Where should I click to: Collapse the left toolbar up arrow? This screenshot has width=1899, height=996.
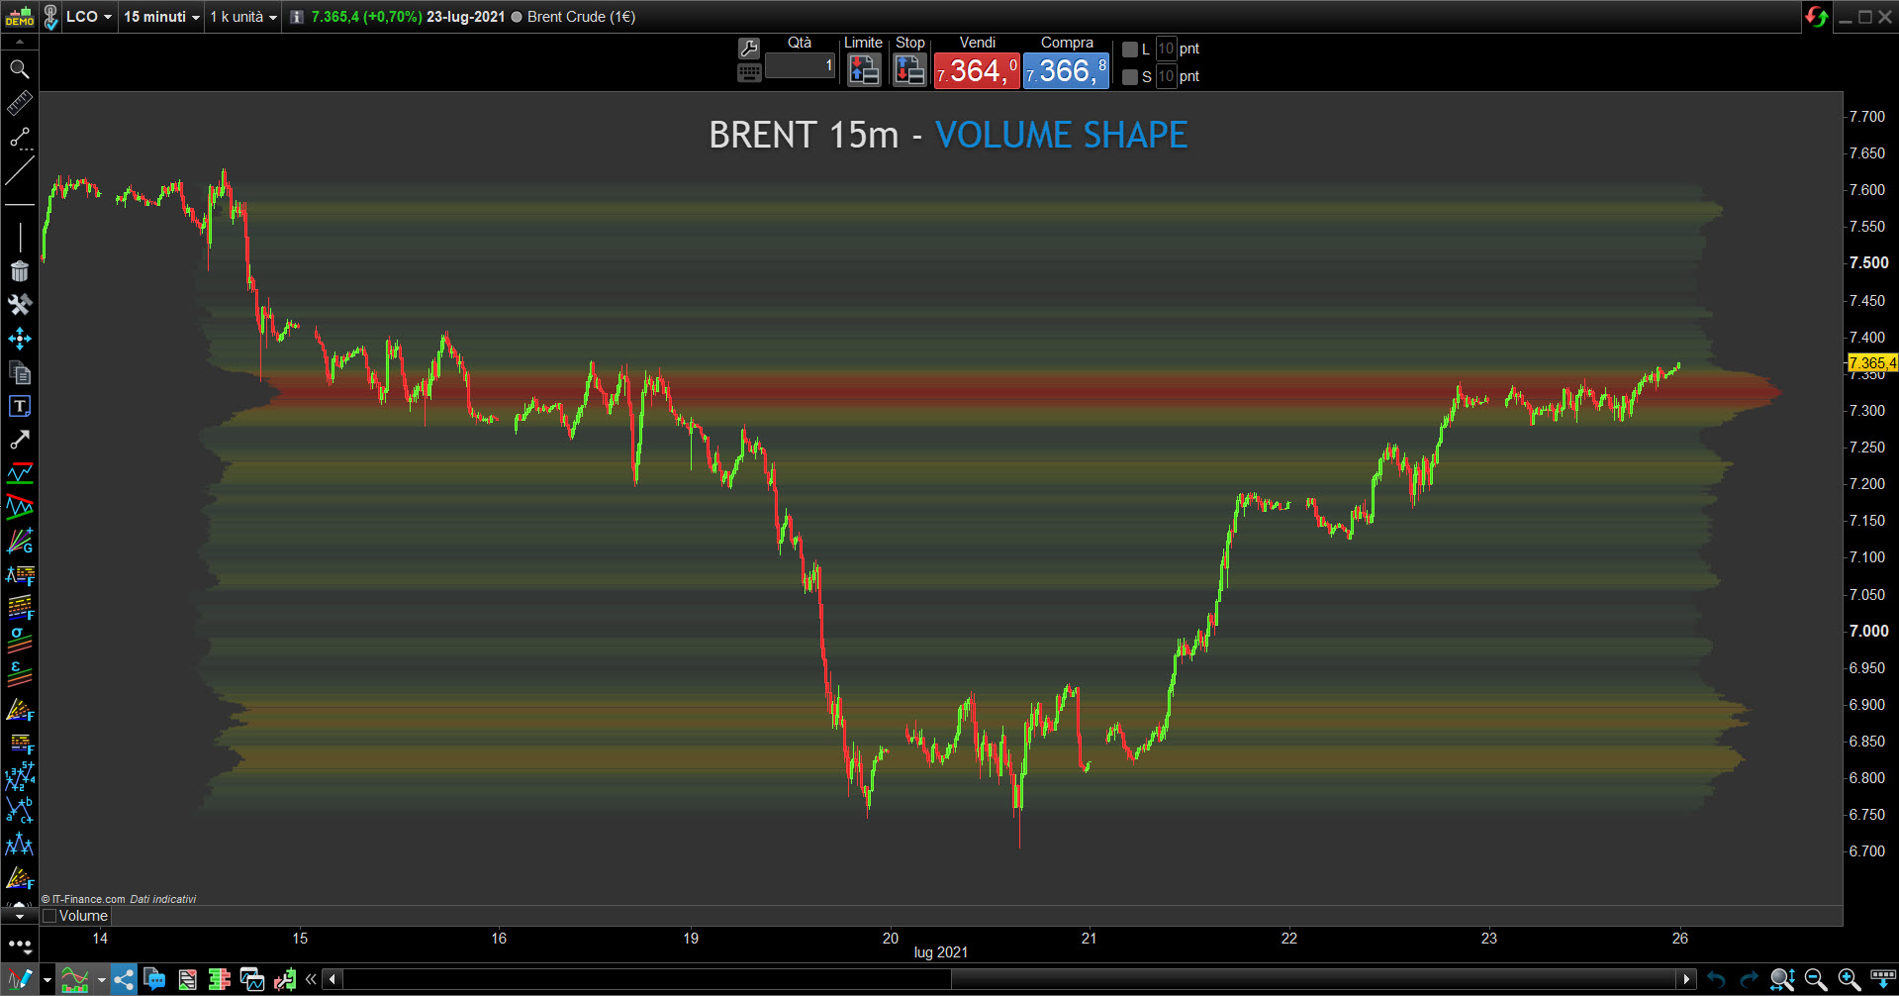pyautogui.click(x=19, y=43)
